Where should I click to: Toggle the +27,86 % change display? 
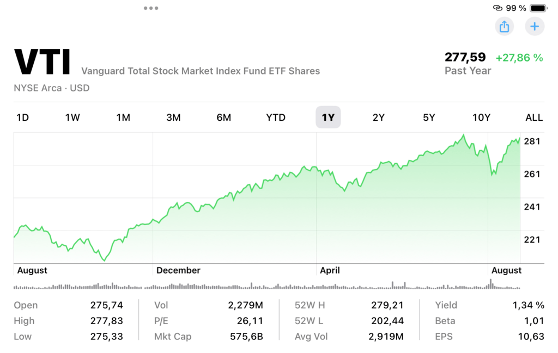pos(519,58)
